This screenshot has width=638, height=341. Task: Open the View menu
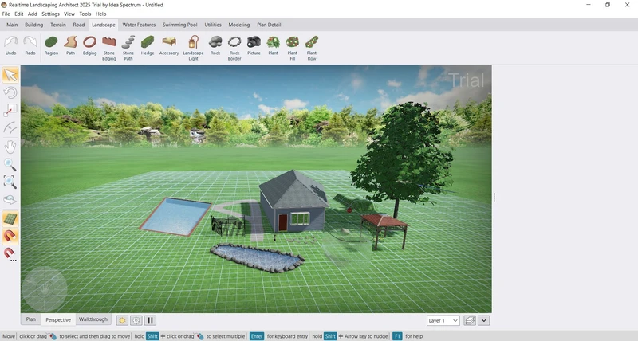click(69, 14)
